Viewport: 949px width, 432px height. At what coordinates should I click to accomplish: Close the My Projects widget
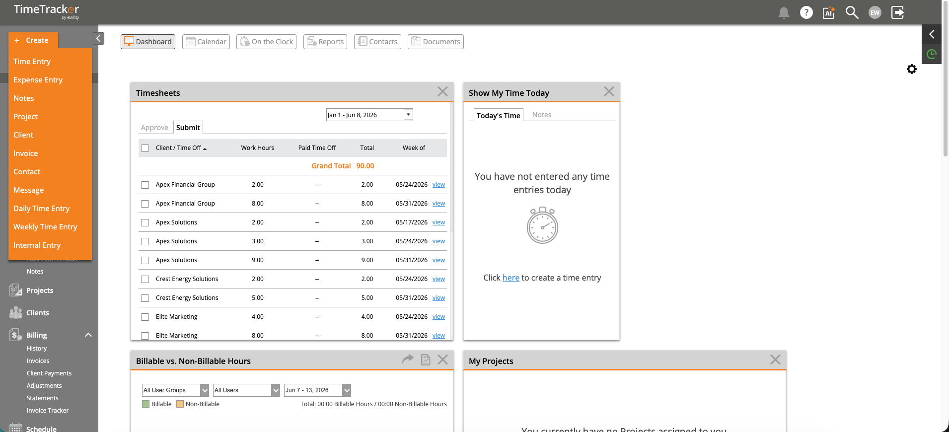point(775,360)
